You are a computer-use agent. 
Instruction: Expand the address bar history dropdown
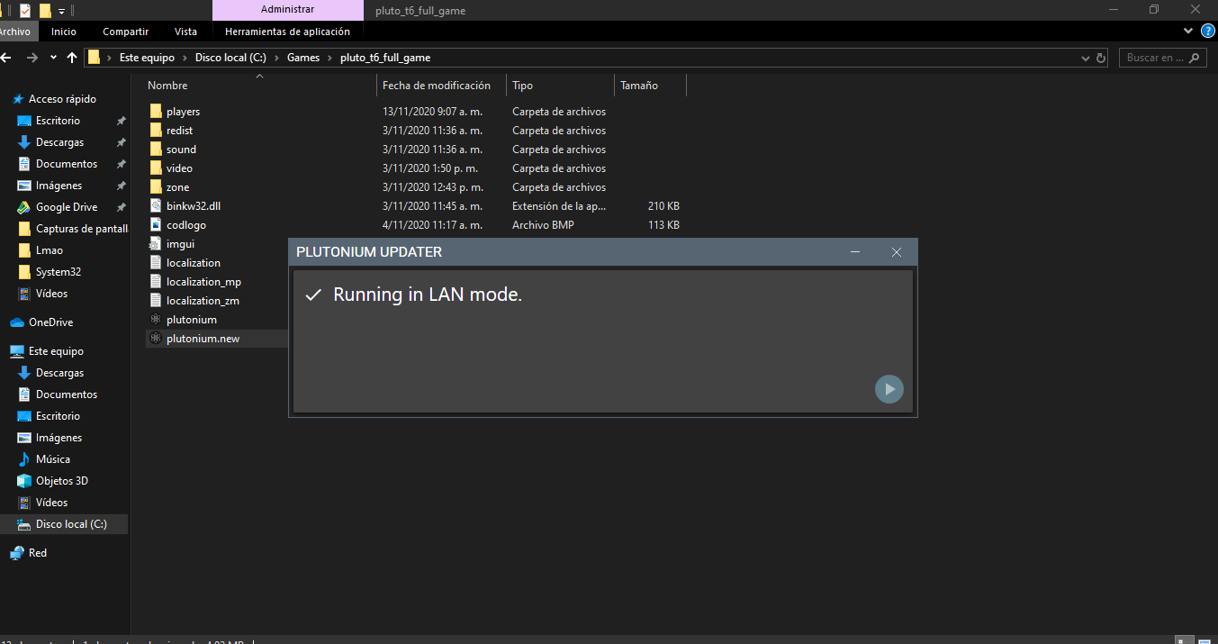[1085, 58]
